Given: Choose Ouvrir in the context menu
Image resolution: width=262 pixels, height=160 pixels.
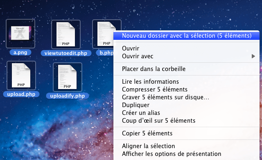Looking at the screenshot, I should click(187, 48).
